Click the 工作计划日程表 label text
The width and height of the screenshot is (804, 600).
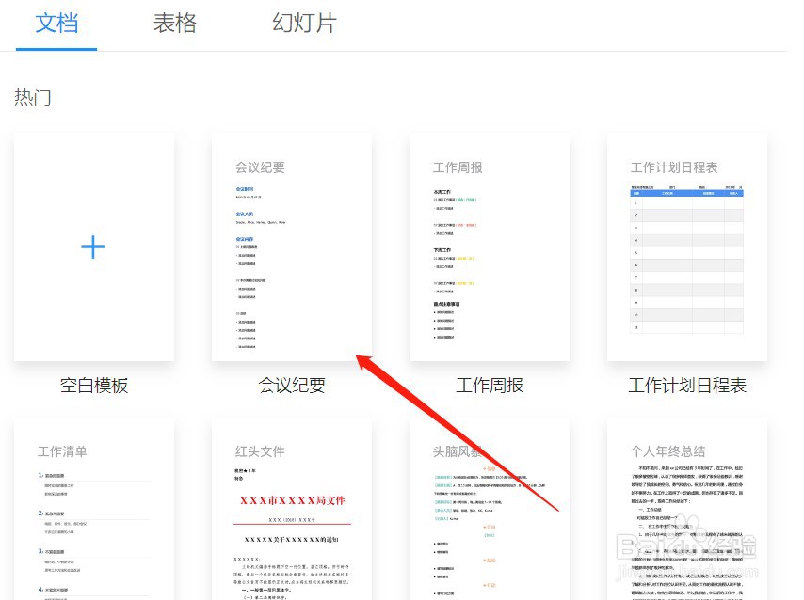pyautogui.click(x=686, y=384)
